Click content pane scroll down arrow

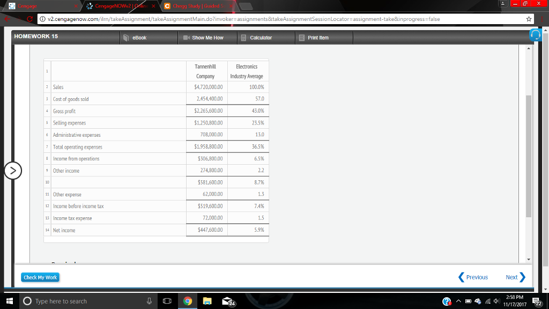529,259
